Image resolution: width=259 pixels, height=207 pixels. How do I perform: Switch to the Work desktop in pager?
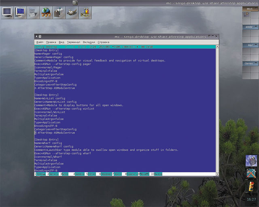point(248,9)
